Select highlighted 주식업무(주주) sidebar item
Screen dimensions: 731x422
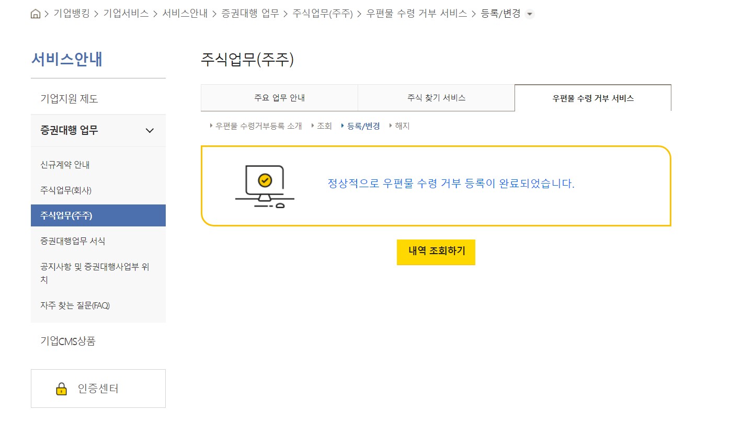coord(98,215)
